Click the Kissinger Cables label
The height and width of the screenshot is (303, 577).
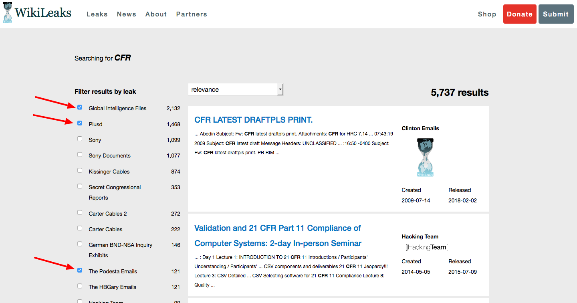(x=109, y=172)
